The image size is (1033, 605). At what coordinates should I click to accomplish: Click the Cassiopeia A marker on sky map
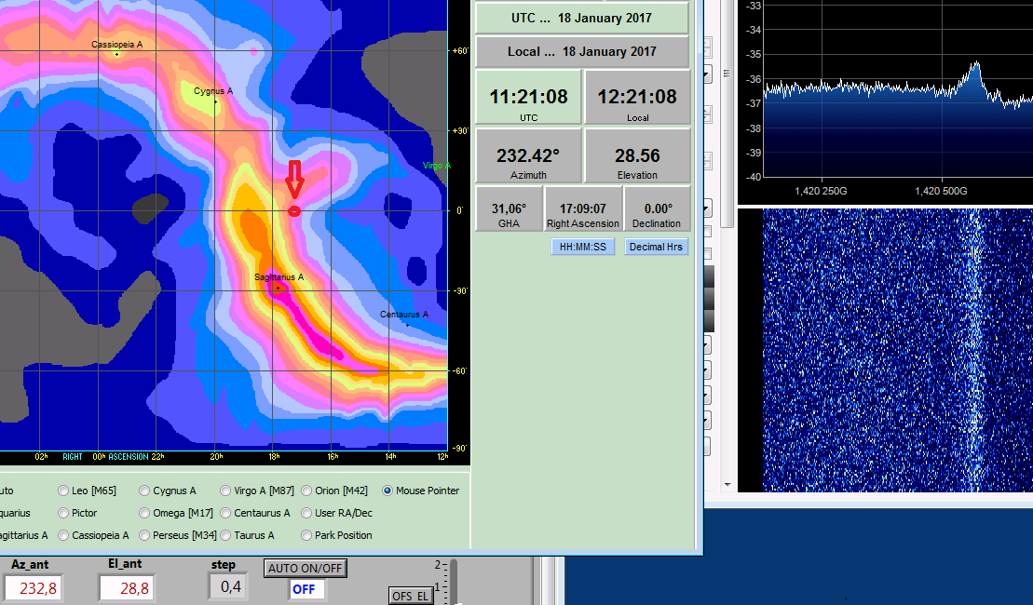(x=116, y=54)
